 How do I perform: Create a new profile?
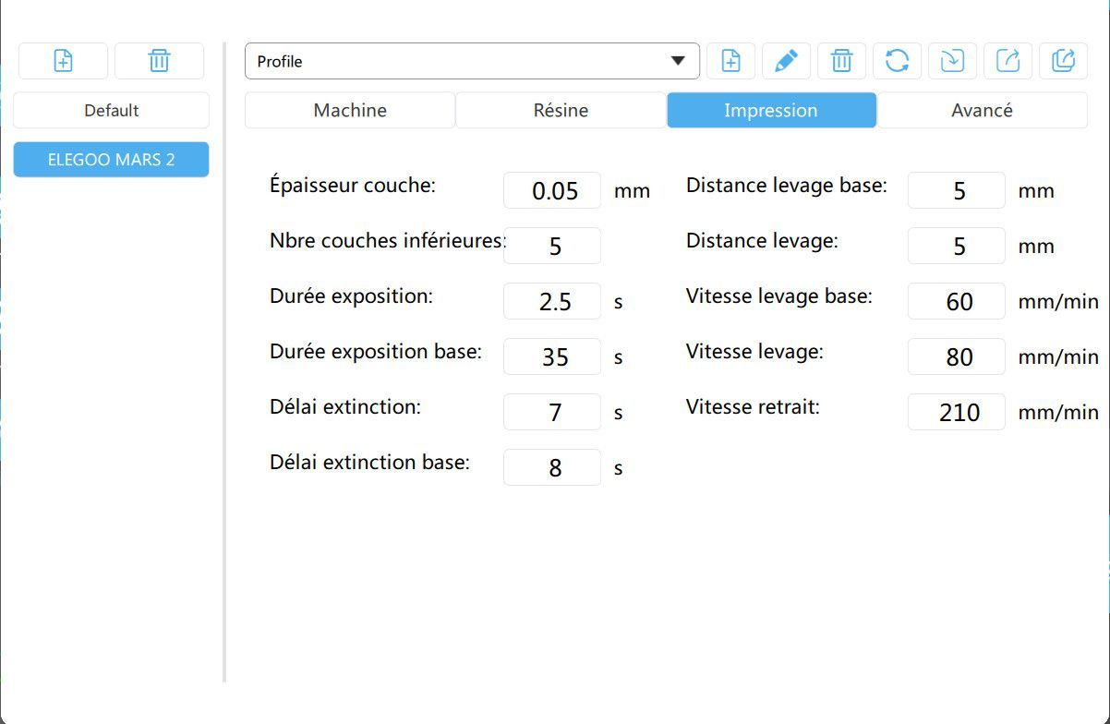click(x=730, y=61)
